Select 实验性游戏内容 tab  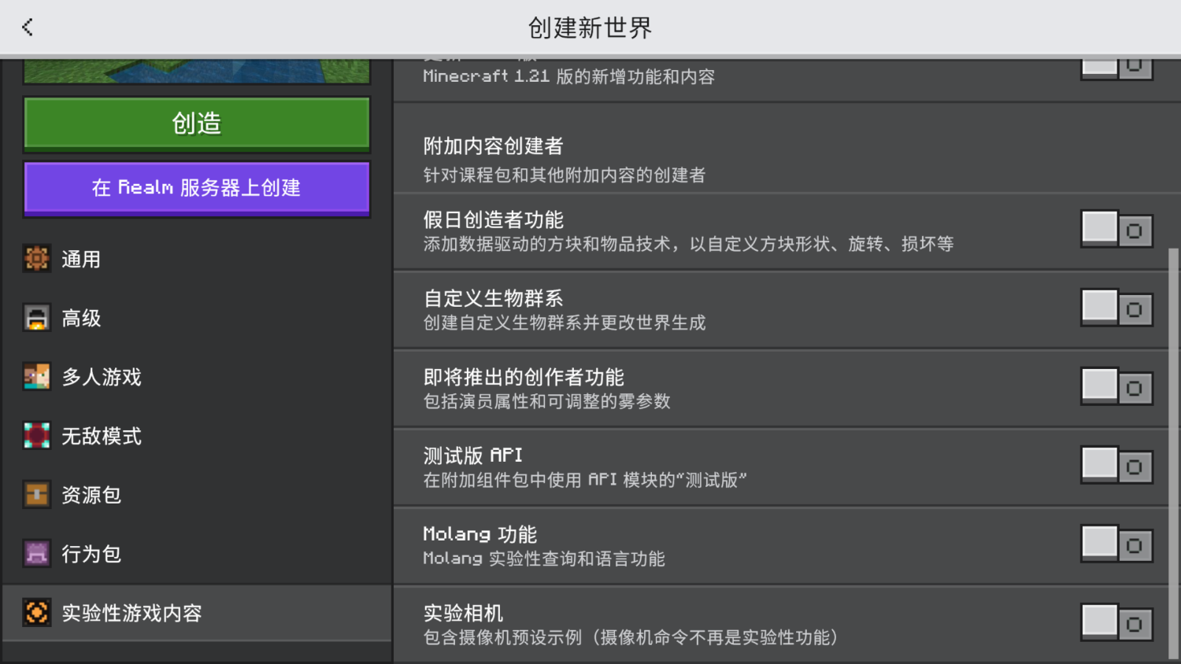tap(197, 613)
